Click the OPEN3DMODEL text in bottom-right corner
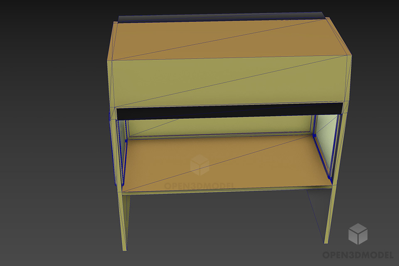The height and width of the screenshot is (266, 399). point(357,254)
